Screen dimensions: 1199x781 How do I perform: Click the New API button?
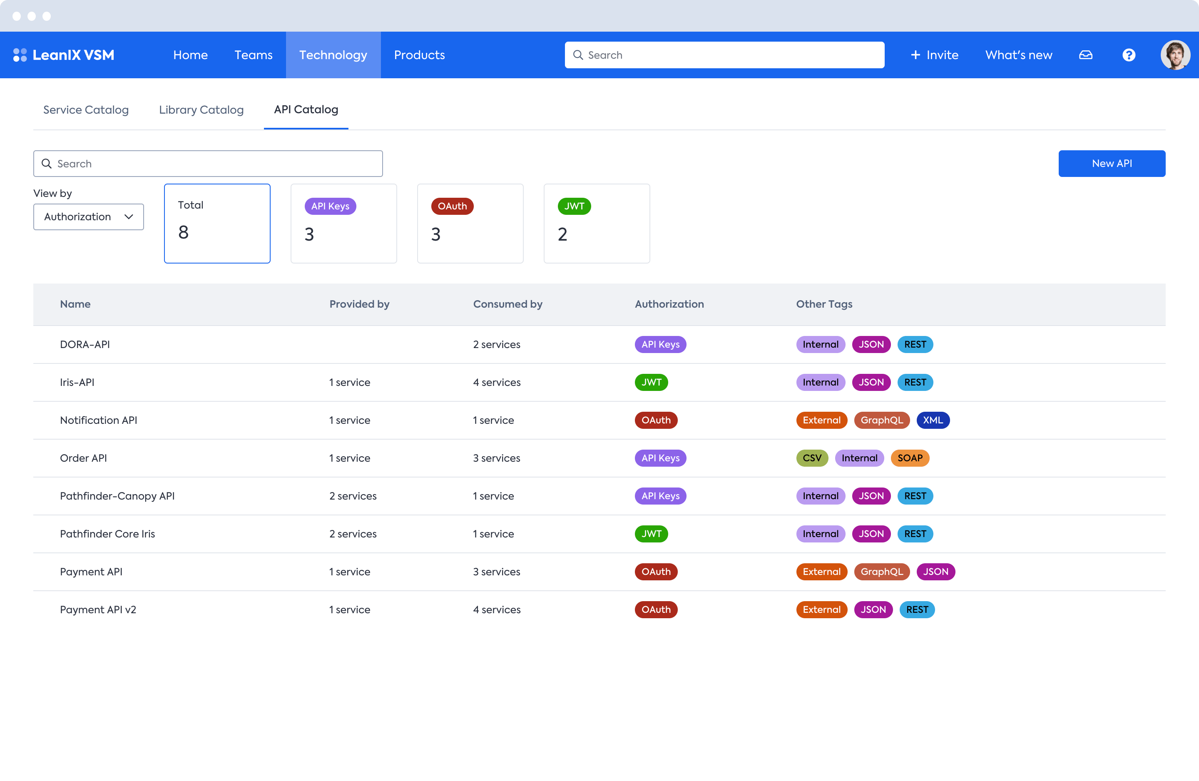point(1111,163)
